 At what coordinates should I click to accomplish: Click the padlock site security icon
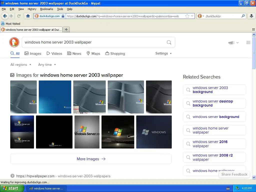(63, 16)
